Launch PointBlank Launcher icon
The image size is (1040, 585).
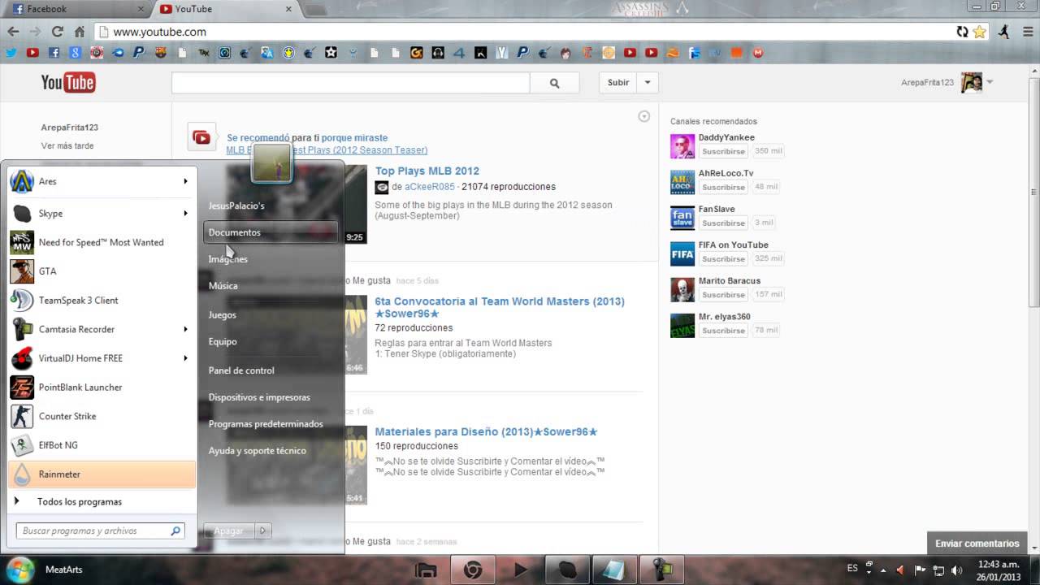[x=22, y=388]
